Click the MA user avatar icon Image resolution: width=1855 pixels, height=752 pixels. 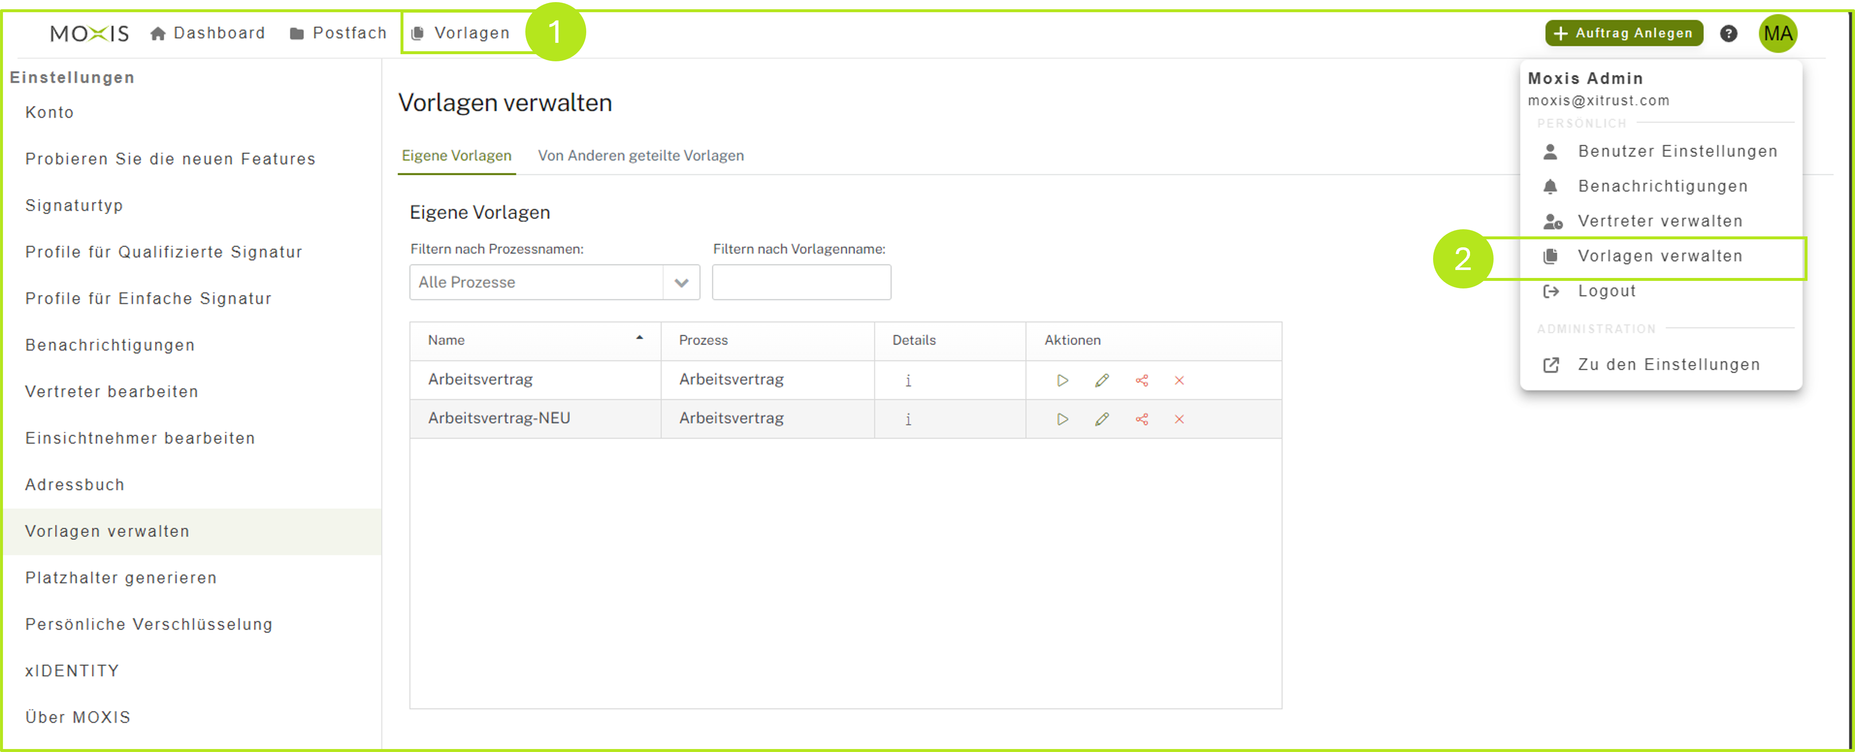[x=1777, y=33]
